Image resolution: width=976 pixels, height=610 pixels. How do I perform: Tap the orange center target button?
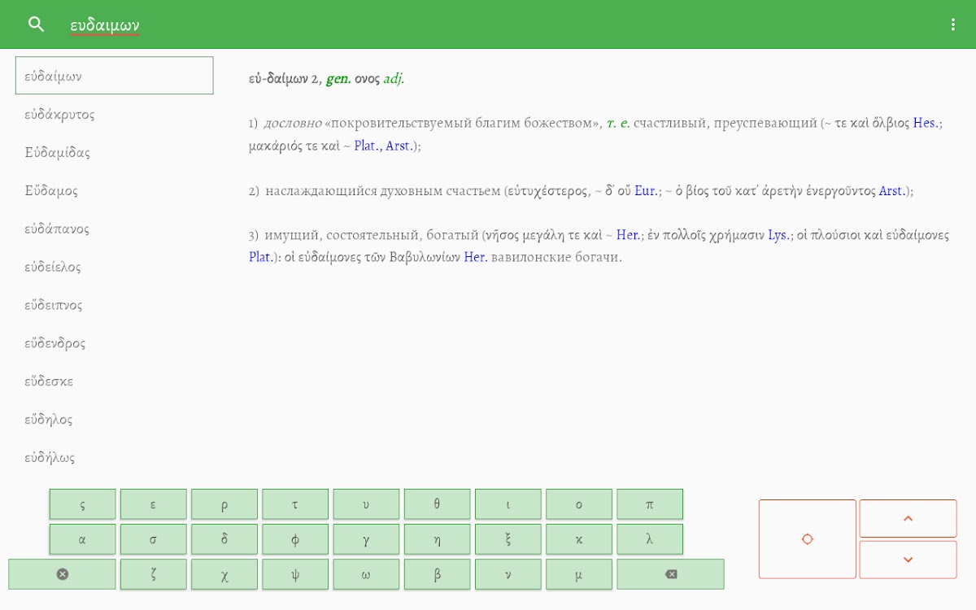coord(807,539)
